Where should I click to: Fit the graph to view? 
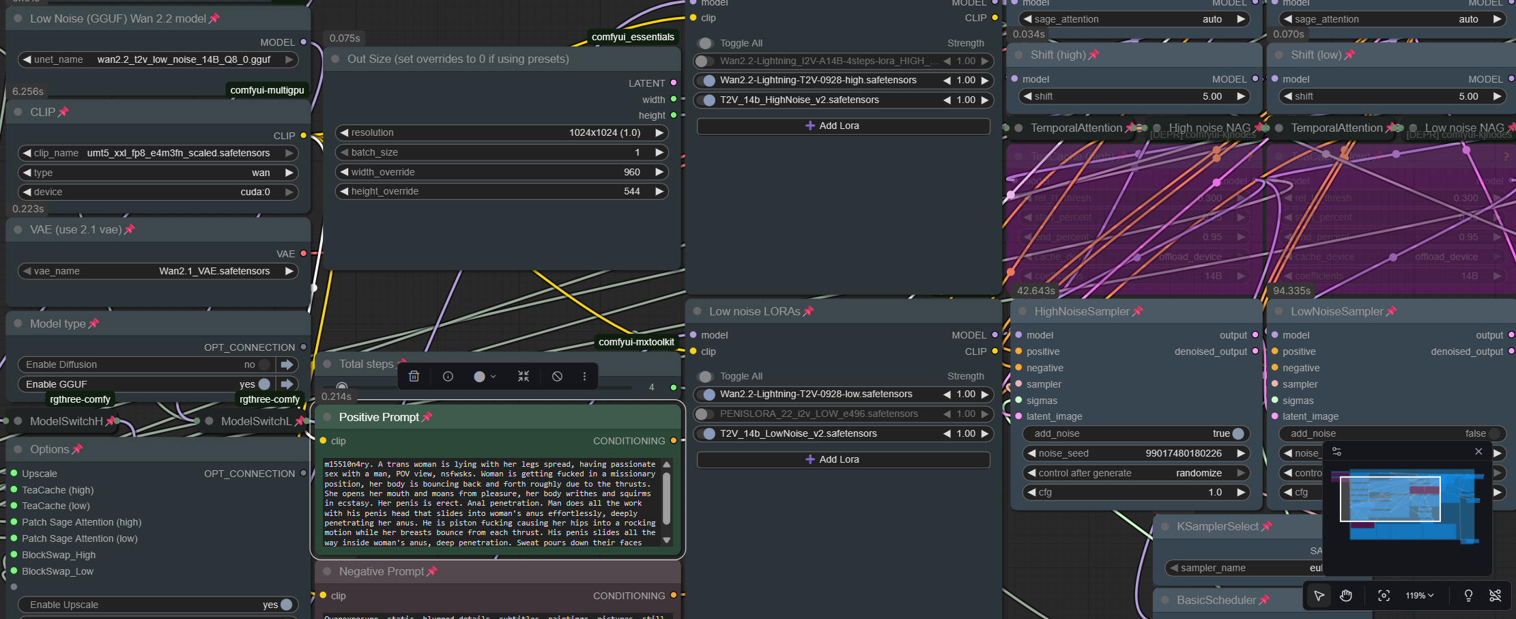(x=1384, y=596)
